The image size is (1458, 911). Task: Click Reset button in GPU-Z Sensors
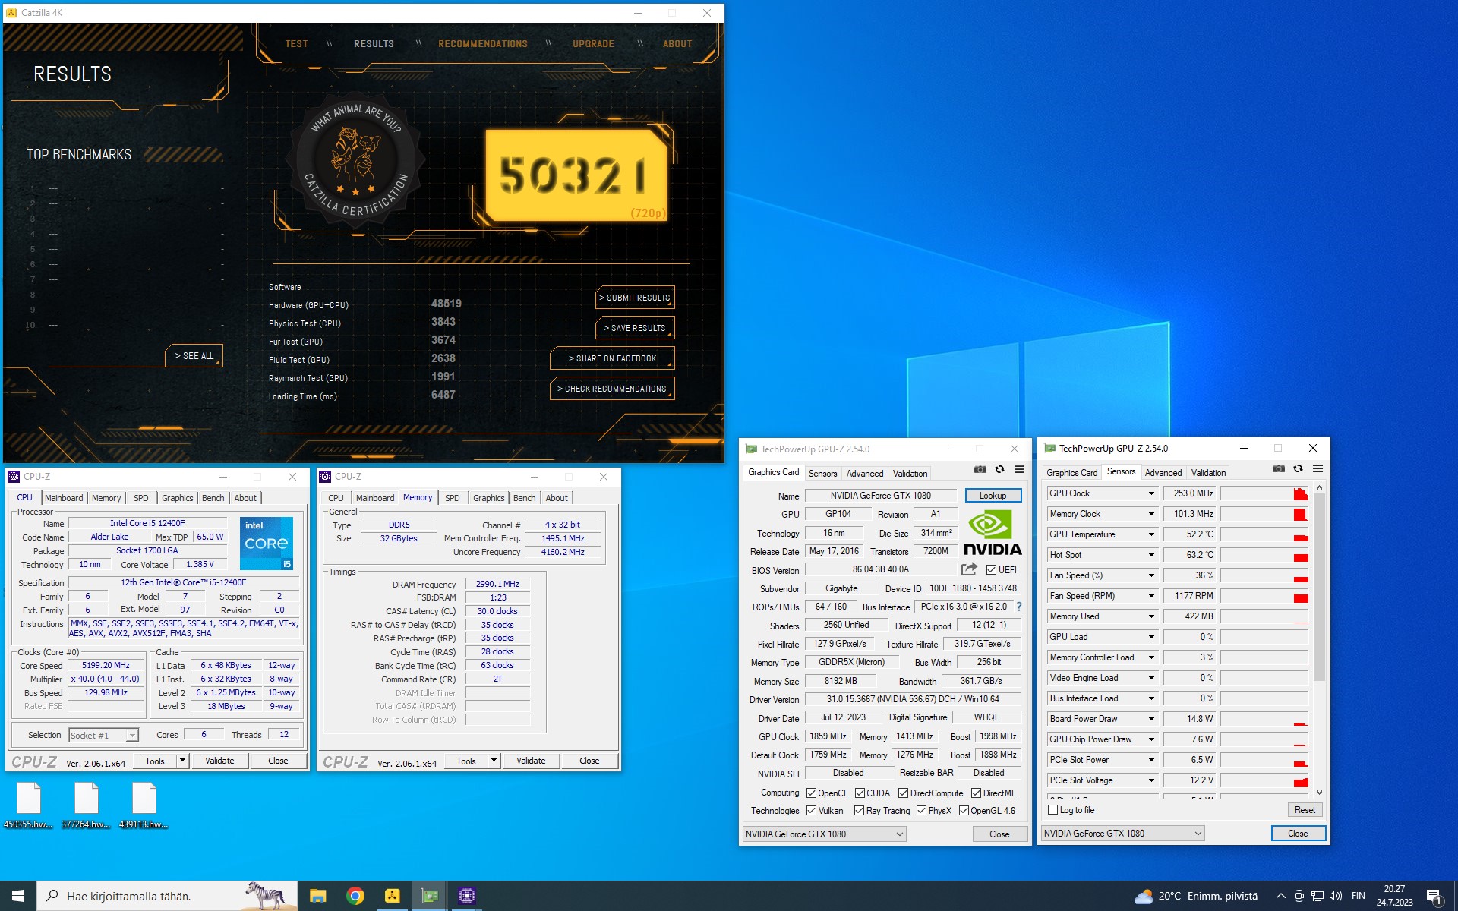click(x=1305, y=810)
